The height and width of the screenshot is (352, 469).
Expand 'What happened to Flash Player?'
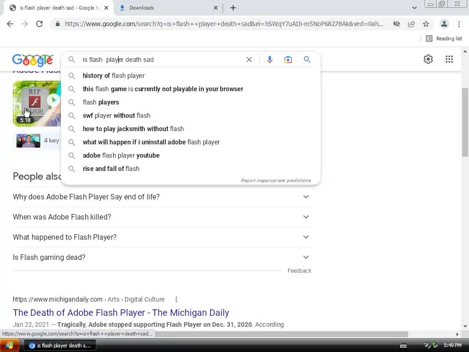point(162,237)
